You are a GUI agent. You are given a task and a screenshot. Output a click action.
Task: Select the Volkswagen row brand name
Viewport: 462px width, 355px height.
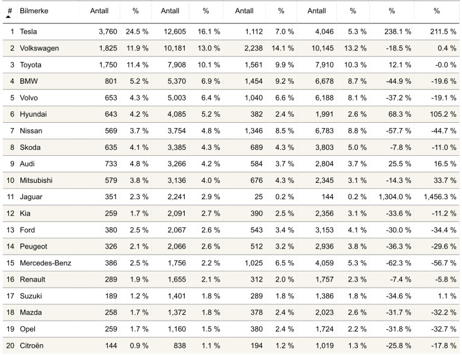(x=39, y=48)
